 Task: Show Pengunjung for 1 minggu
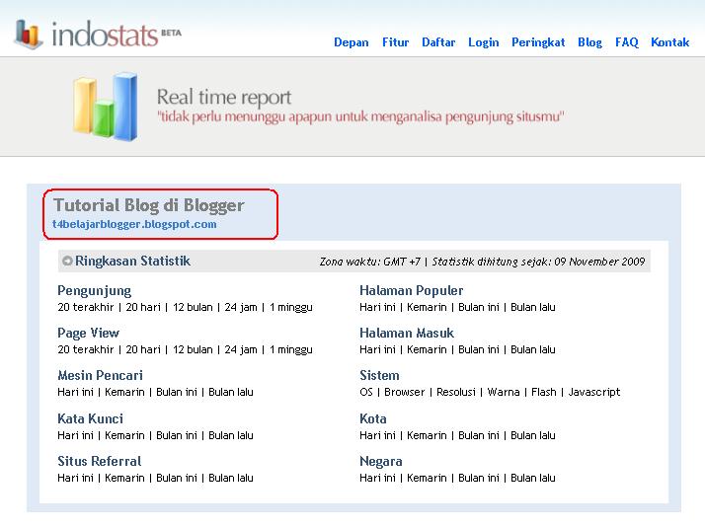[291, 307]
